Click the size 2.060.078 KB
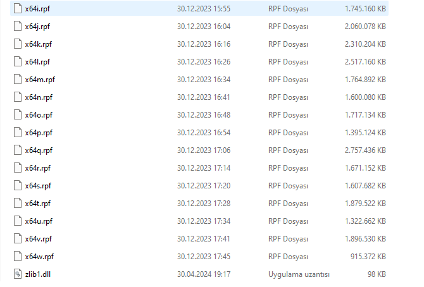Viewport: 424px width, 287px height. pos(365,27)
